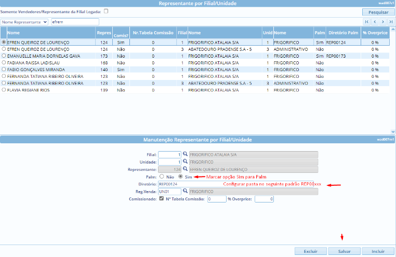
Task: Click REP00124 cell in the table
Action: (x=336, y=43)
